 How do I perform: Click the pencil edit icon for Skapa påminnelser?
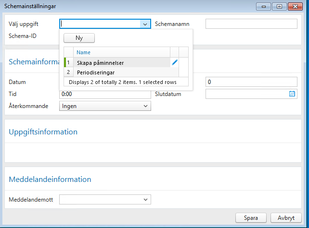pyautogui.click(x=175, y=62)
